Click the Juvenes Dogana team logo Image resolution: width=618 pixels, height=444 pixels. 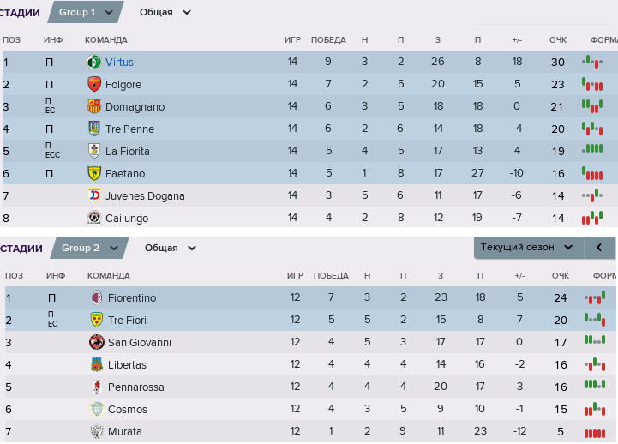(x=93, y=195)
